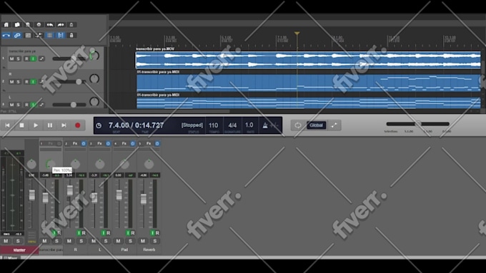
Task: Select the transcribir para ya.MOV audio item
Action: point(308,60)
